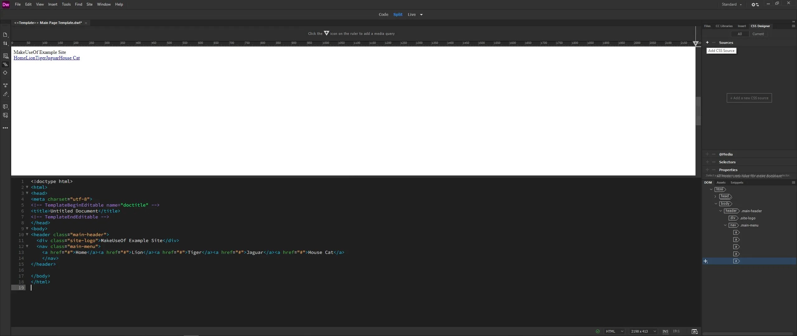Switch to the Snippets tab
The width and height of the screenshot is (797, 336).
(x=737, y=183)
